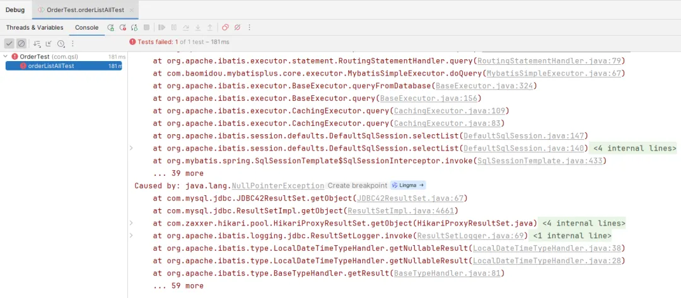
Task: Select the Console tab
Action: tap(87, 27)
